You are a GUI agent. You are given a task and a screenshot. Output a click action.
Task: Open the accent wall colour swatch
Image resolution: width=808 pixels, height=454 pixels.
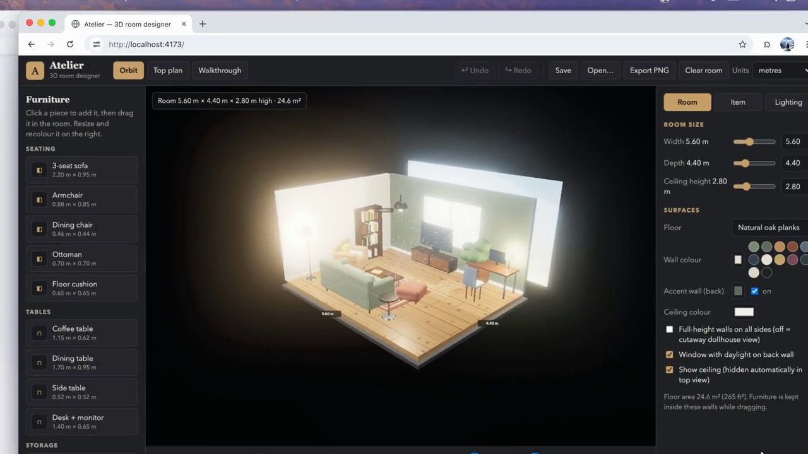(x=738, y=291)
